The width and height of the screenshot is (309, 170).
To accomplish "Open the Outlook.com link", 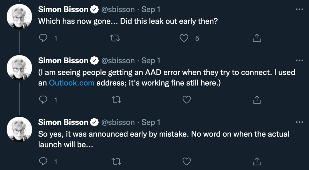I will (72, 83).
